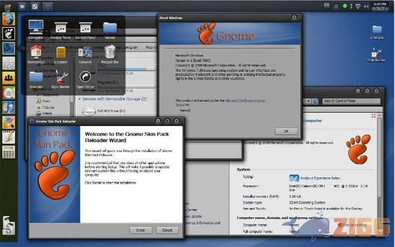
Task: Click Cancel in the Reloader wizard
Action: [x=167, y=230]
